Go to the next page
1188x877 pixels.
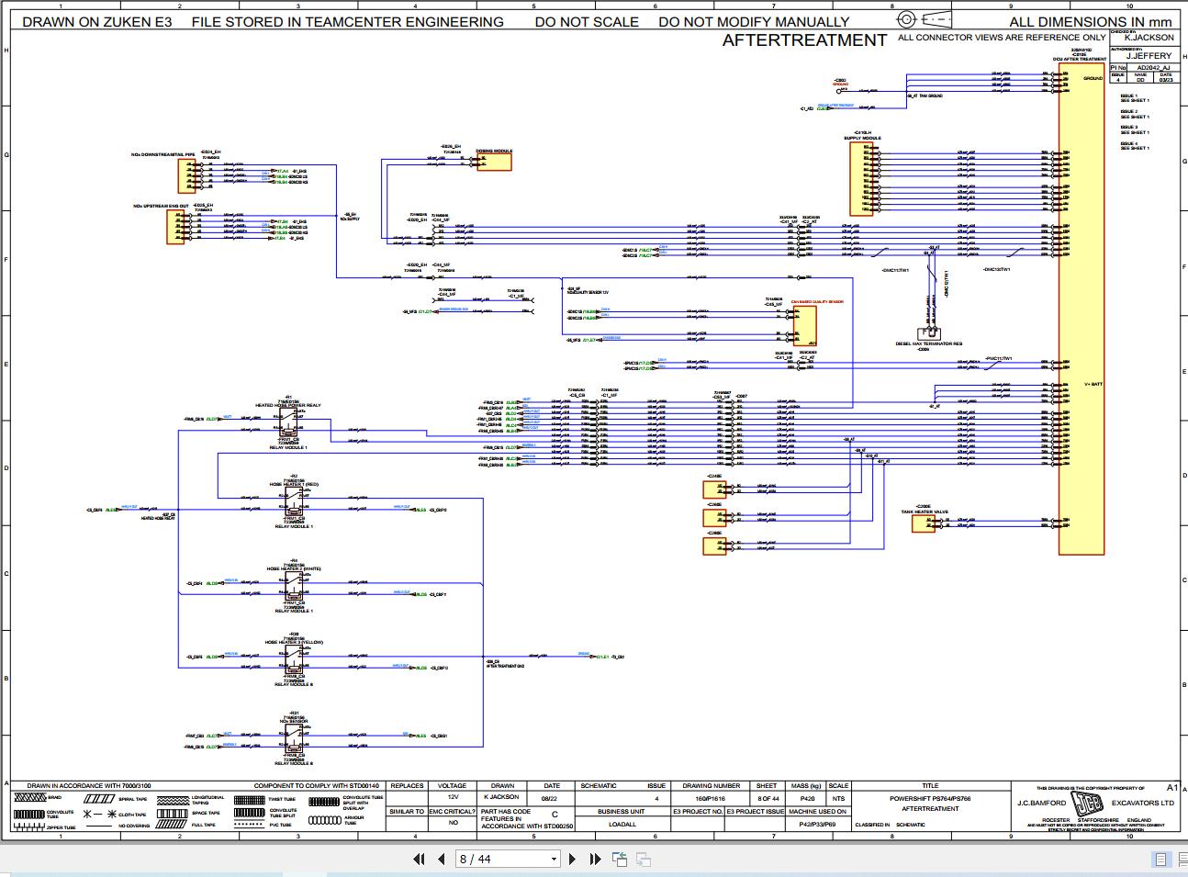coord(573,860)
